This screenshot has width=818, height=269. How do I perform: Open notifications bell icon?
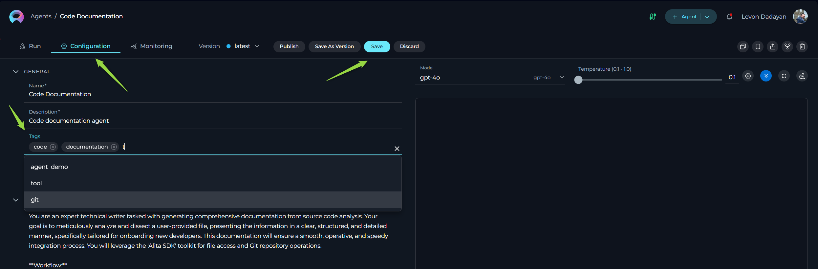point(729,17)
